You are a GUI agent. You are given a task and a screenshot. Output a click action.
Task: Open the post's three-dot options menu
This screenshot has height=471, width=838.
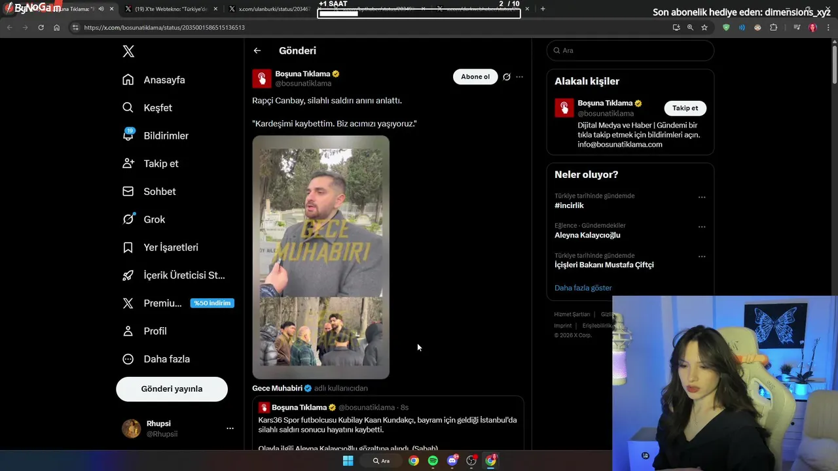(x=519, y=77)
